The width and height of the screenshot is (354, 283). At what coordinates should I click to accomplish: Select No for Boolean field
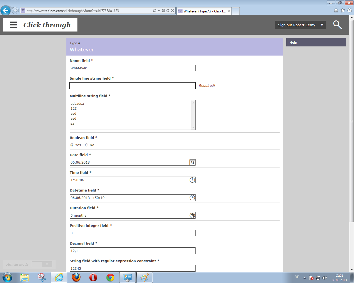tap(86, 145)
